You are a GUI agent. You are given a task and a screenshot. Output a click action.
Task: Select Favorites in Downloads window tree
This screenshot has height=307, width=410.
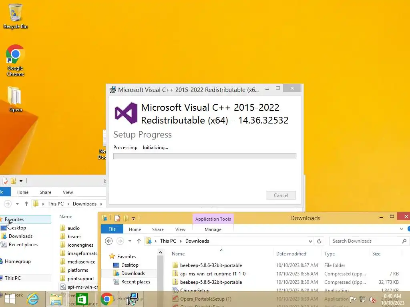pyautogui.click(x=127, y=256)
